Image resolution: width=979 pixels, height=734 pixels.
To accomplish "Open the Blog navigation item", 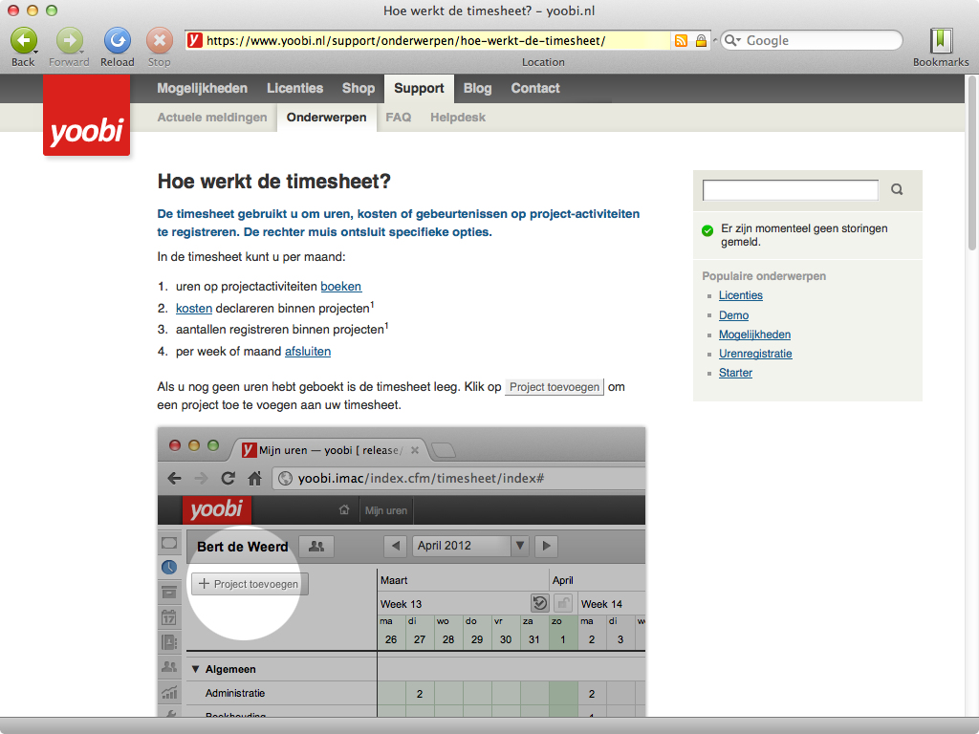I will pyautogui.click(x=478, y=88).
